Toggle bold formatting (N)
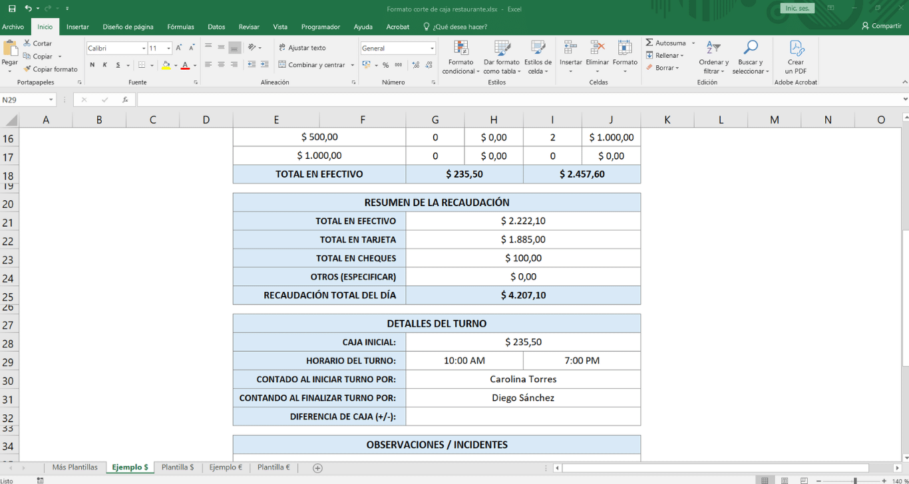The height and width of the screenshot is (484, 909). pyautogui.click(x=92, y=65)
